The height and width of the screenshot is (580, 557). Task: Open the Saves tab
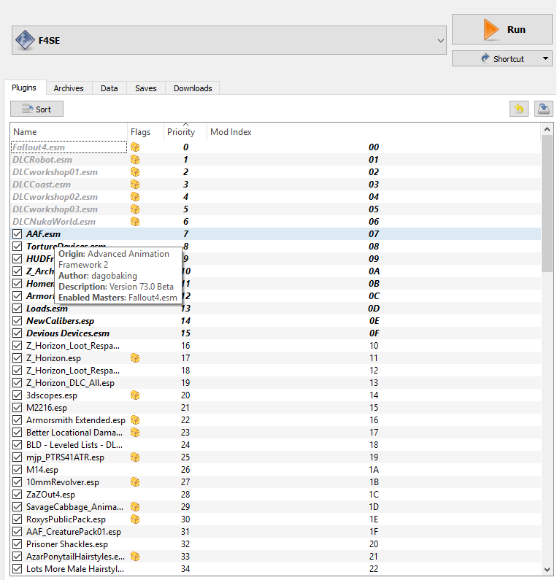coord(146,88)
